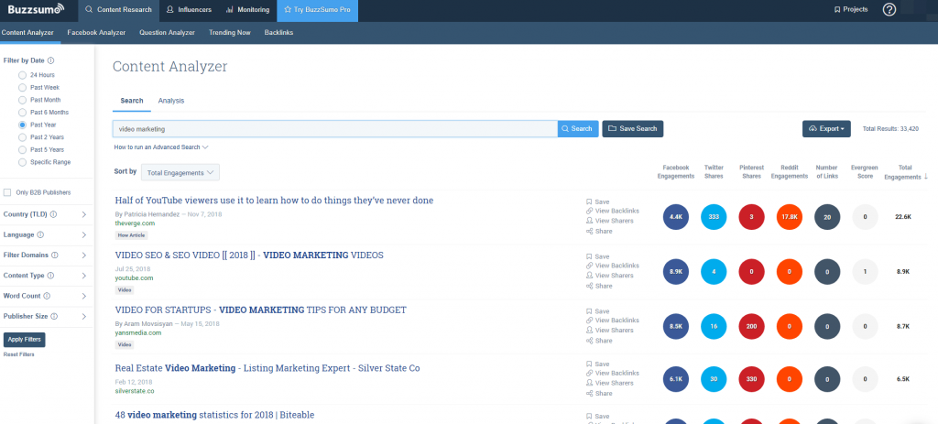Screen dimensions: 938x424
Task: Enable Only B2B Publishers checkbox
Action: coord(8,192)
